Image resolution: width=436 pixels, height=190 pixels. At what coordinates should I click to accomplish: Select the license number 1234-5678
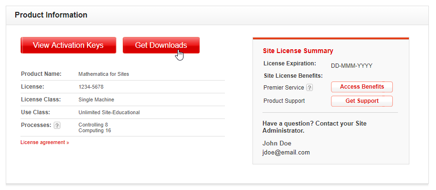tap(91, 87)
